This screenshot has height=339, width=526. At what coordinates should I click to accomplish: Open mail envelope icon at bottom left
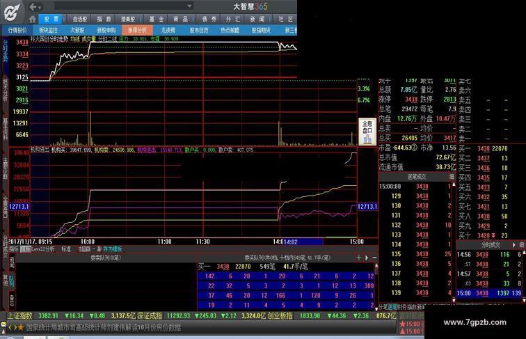coord(3,324)
